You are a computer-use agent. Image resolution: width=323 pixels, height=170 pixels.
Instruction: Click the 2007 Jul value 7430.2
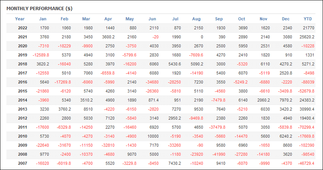click(x=175, y=164)
